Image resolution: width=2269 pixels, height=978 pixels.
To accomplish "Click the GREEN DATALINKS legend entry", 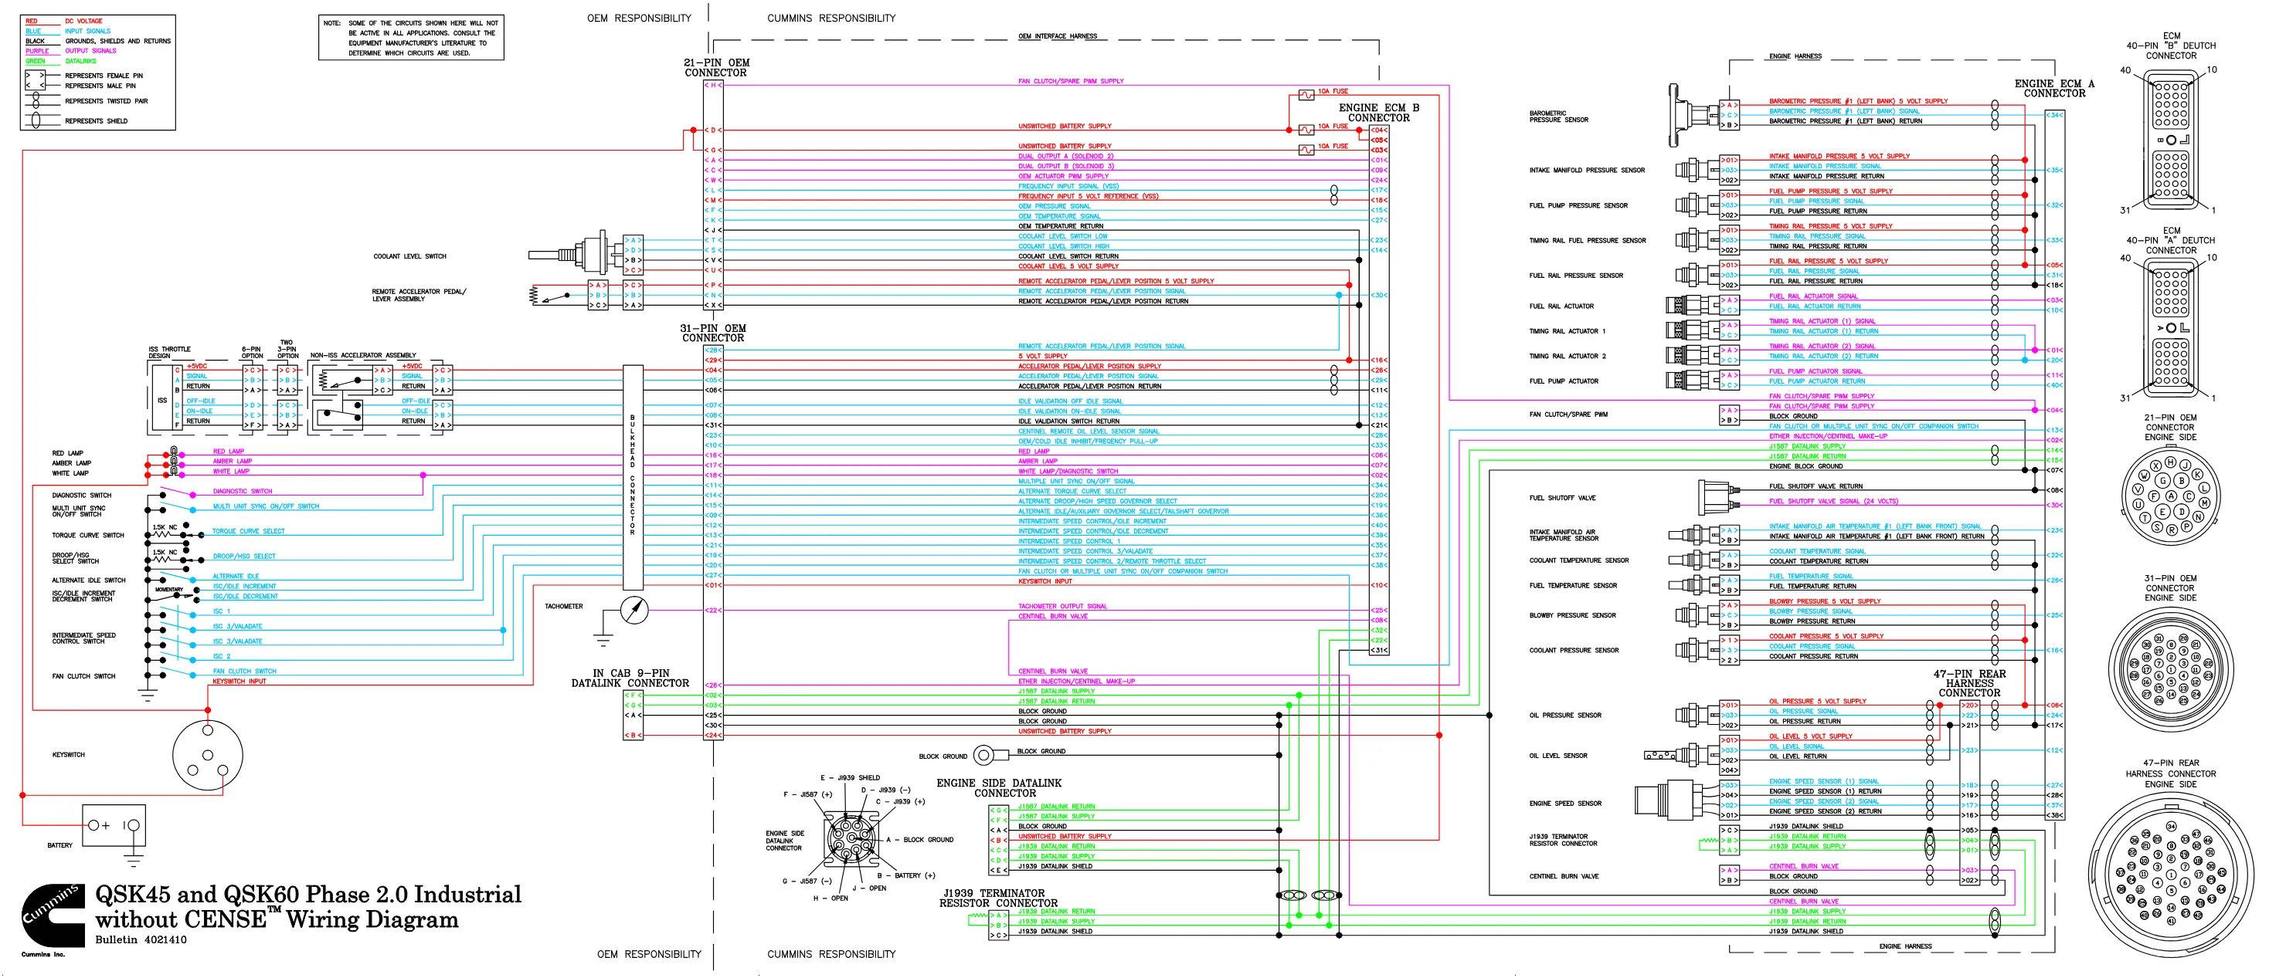I will [61, 61].
